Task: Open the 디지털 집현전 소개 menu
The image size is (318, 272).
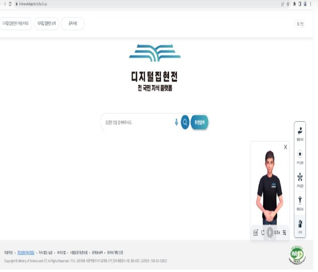Action: [47, 24]
